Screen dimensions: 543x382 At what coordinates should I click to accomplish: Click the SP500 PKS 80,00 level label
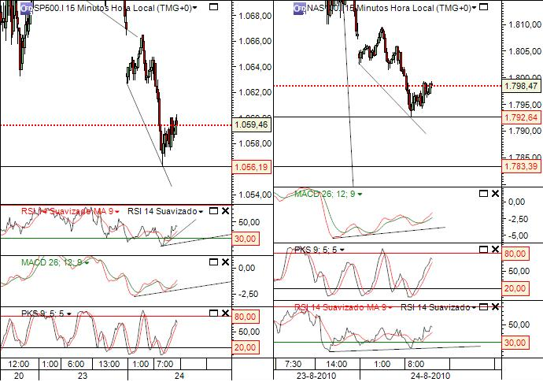tap(246, 317)
